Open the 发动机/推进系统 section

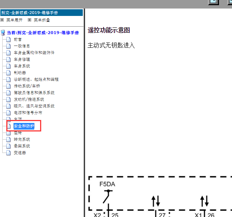coord(29,99)
